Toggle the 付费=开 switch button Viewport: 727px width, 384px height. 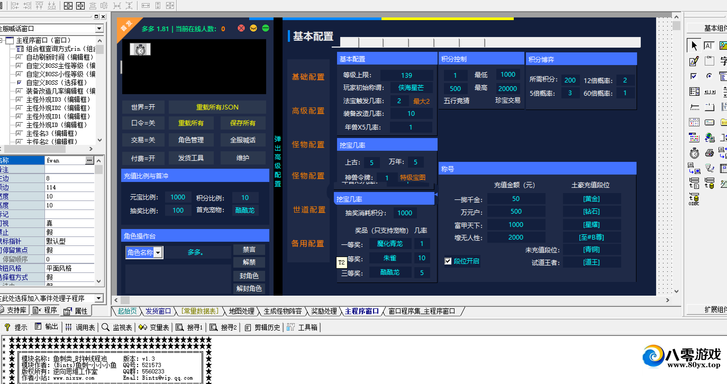tap(143, 158)
